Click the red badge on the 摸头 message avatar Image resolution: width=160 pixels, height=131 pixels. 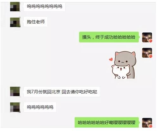[x=151, y=41]
